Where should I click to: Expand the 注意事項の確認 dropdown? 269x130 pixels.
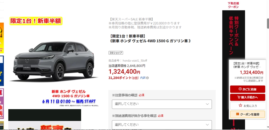point(162,104)
